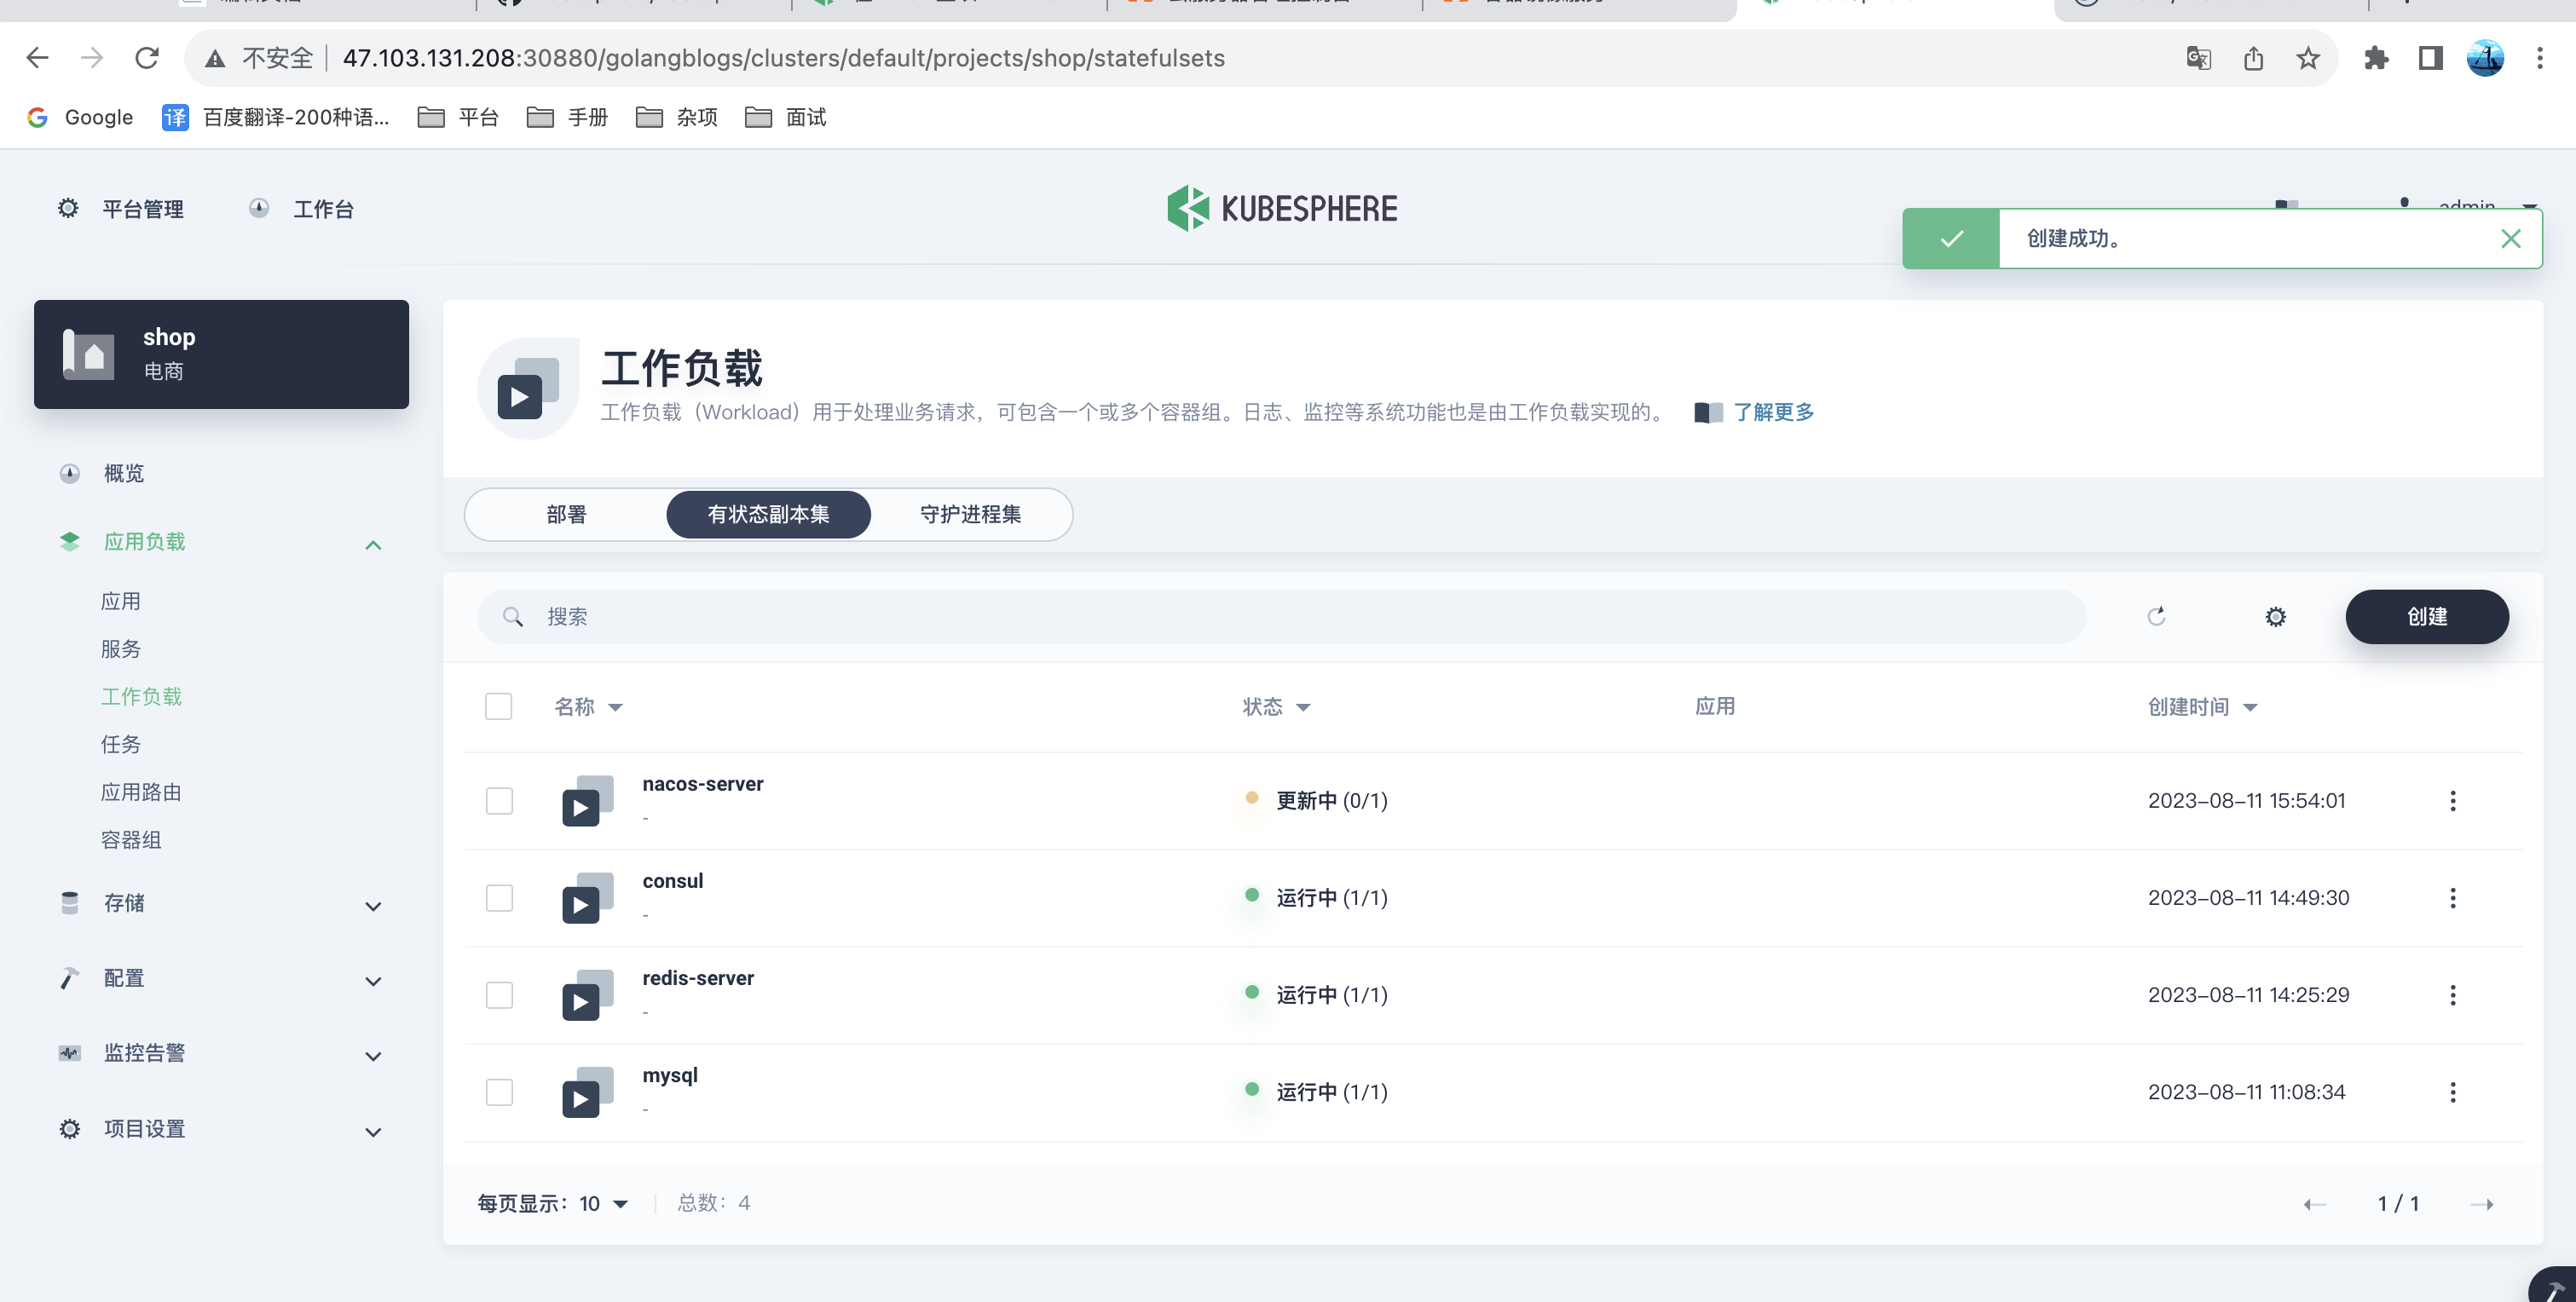Open the 了解更多 link
This screenshot has height=1302, width=2576.
click(1773, 412)
